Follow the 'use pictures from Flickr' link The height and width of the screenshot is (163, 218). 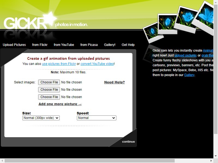[59, 64]
